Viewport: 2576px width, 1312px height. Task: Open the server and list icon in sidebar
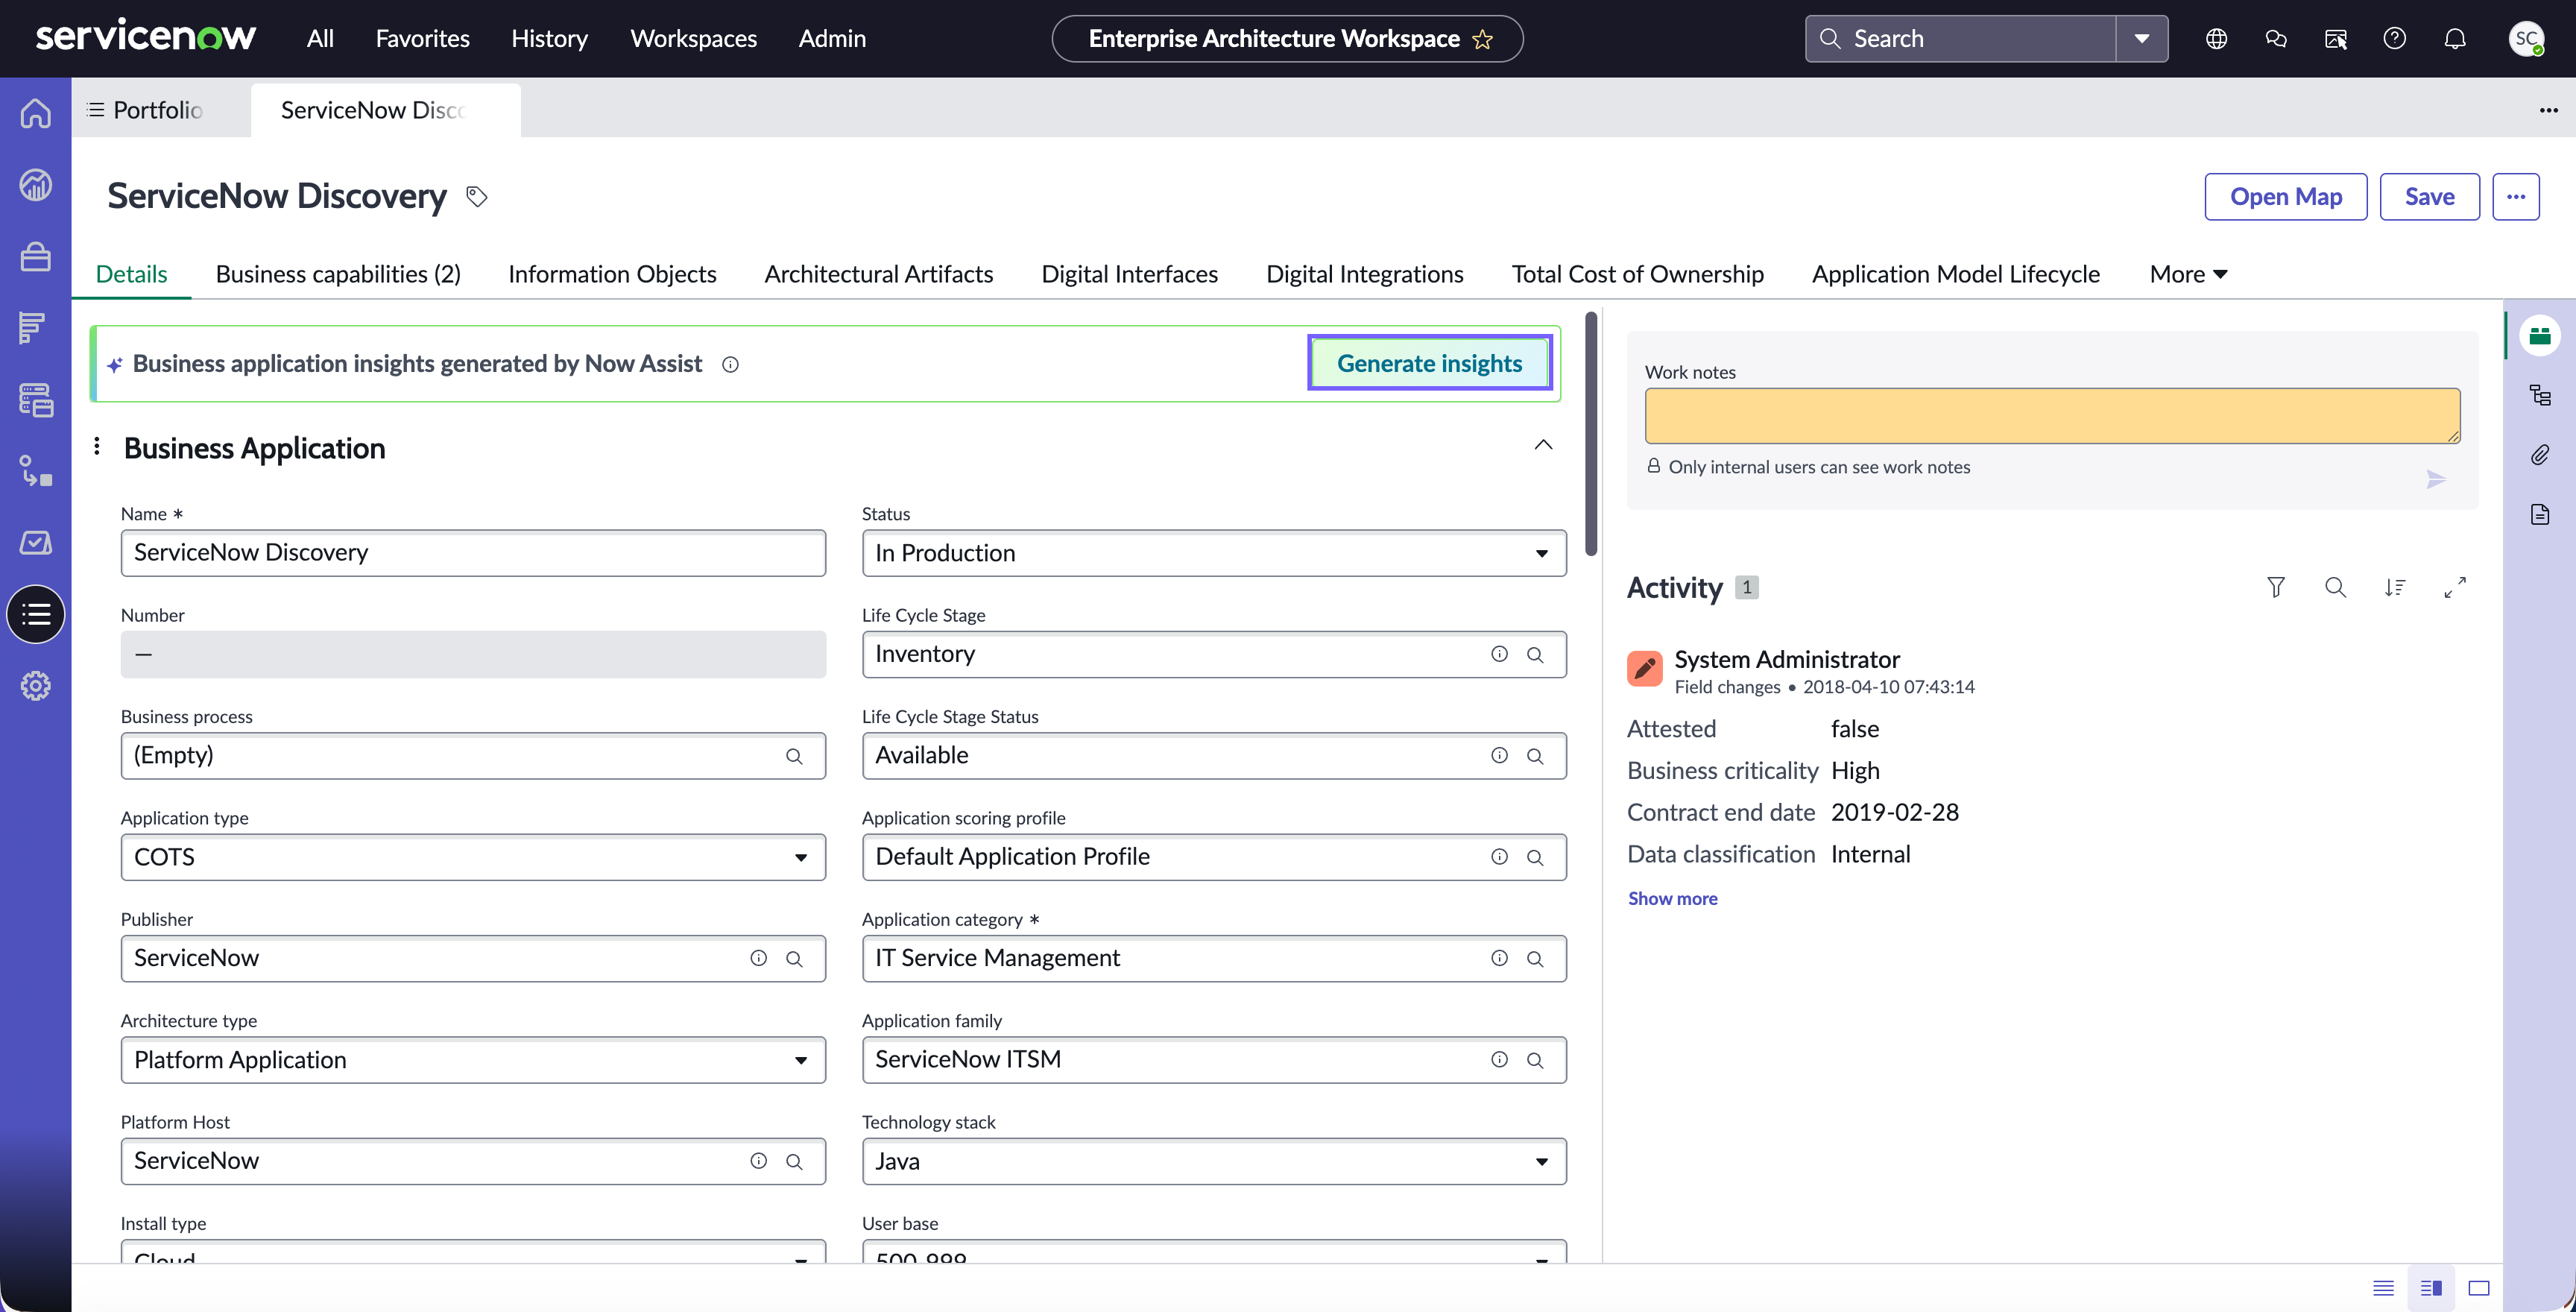pyautogui.click(x=36, y=400)
